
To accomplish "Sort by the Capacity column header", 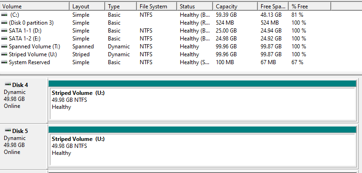I will (235, 7).
